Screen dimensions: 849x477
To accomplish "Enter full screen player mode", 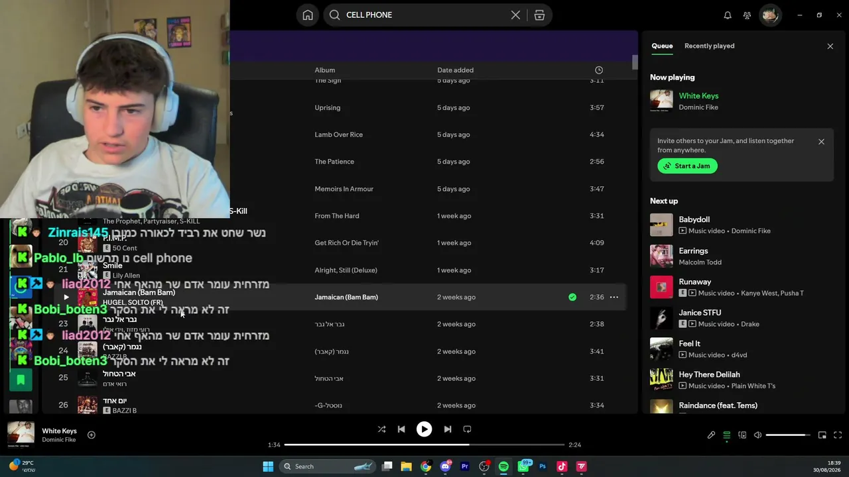I will (838, 435).
